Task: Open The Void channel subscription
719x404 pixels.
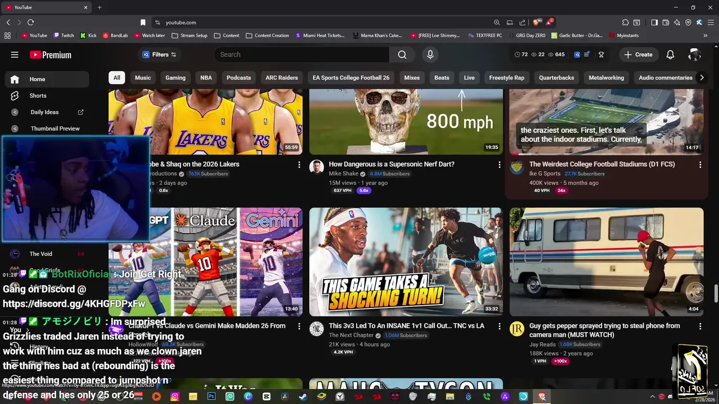Action: (47, 254)
